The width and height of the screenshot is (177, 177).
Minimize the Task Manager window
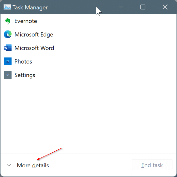tap(121, 7)
